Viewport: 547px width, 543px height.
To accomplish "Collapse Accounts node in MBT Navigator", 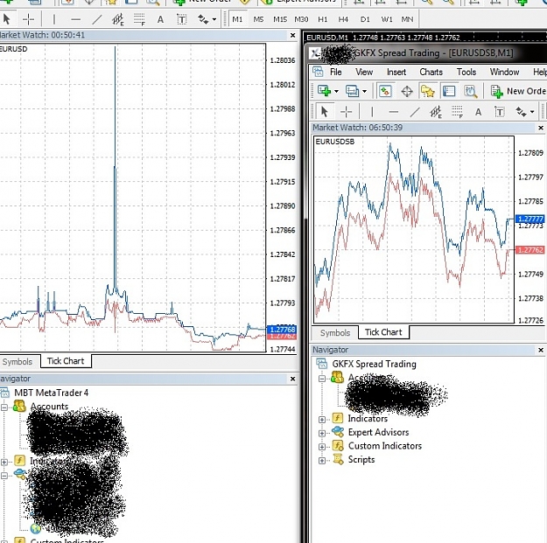I will (4, 407).
